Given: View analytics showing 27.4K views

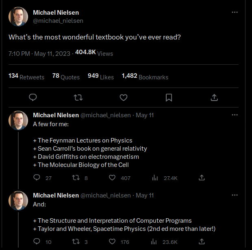Looking at the screenshot, I should 155,178.
